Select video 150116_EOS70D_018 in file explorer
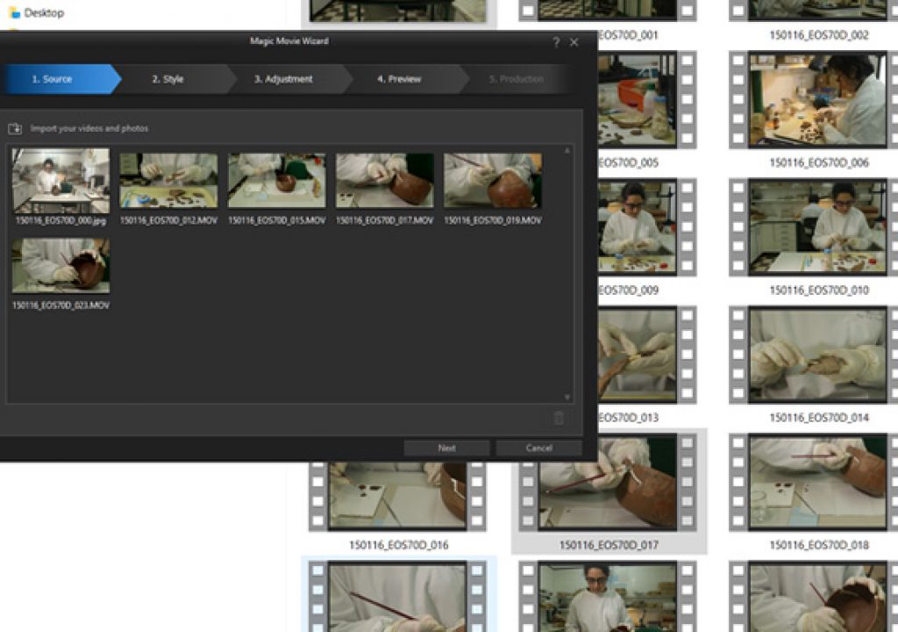Image resolution: width=898 pixels, height=632 pixels. click(x=817, y=482)
